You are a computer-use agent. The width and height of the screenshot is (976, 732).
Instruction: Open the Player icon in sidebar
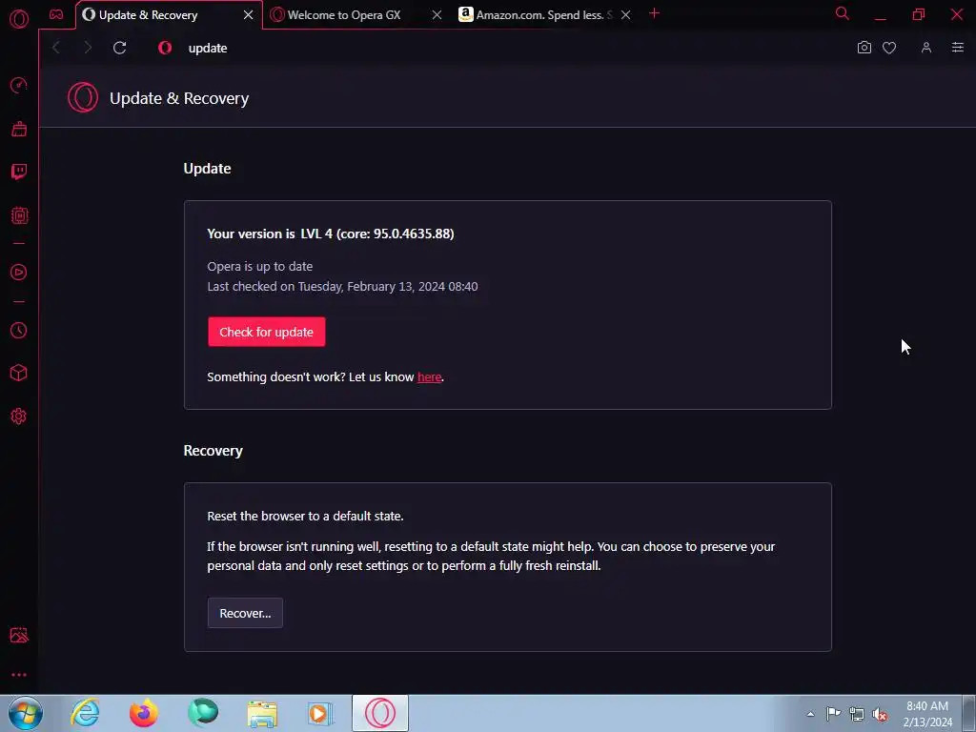tap(19, 272)
